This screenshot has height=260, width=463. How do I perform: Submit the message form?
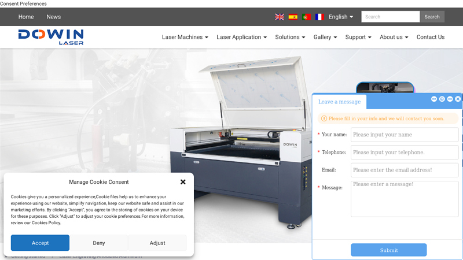388,250
